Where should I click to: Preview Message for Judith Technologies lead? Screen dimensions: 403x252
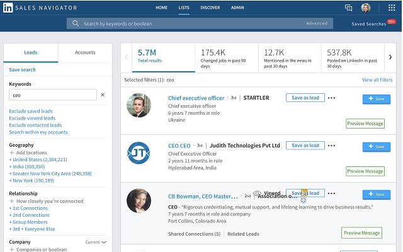pos(365,171)
